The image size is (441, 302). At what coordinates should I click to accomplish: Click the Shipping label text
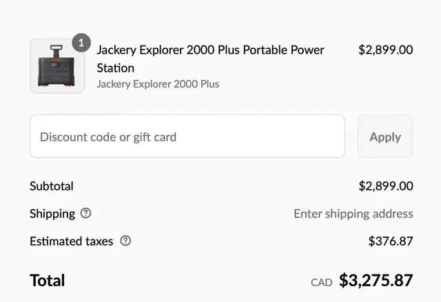(x=52, y=214)
